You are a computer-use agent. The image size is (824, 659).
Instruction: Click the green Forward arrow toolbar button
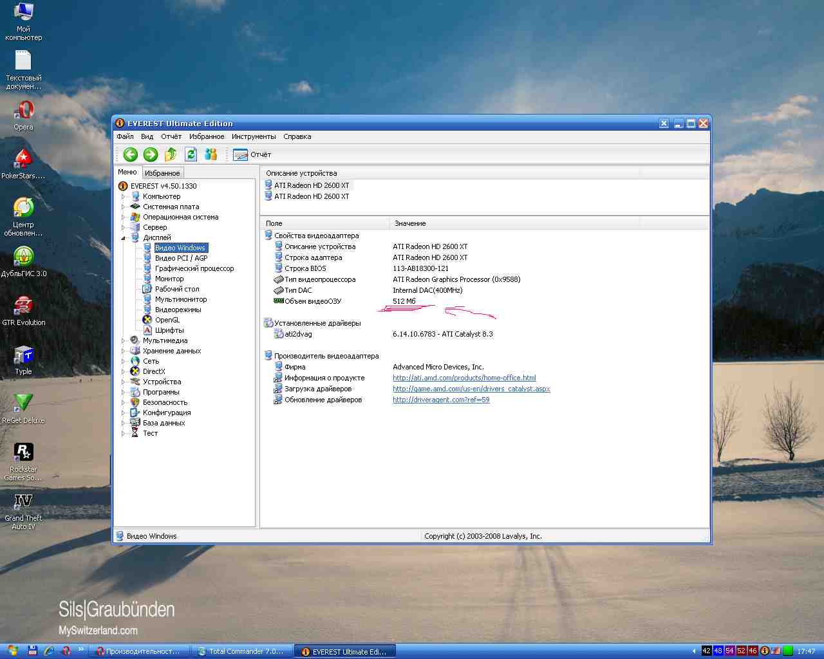pos(151,154)
